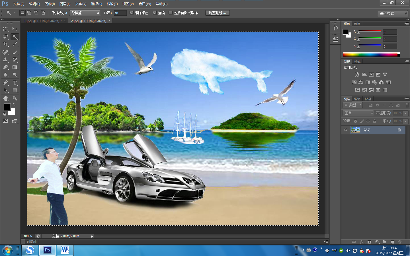The width and height of the screenshot is (410, 256).
Task: Click the Add layer mask button
Action: click(369, 242)
